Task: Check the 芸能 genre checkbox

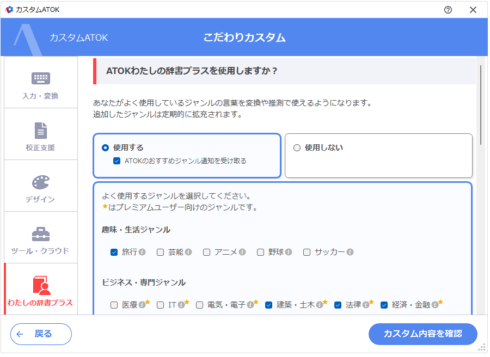Action: tap(160, 252)
